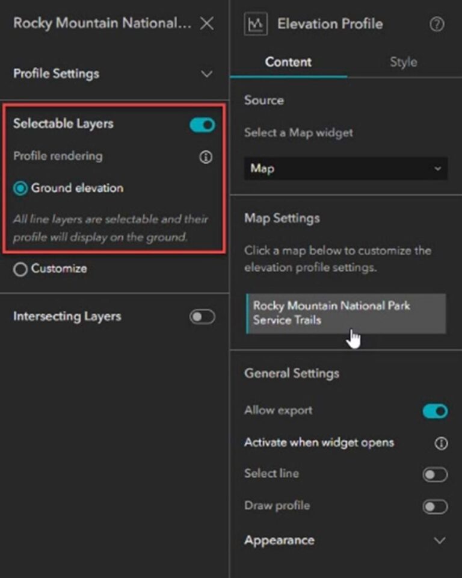This screenshot has width=462, height=578.
Task: Expand the Profile Settings section
Action: point(206,74)
